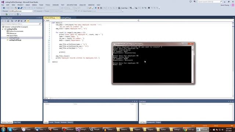Click the pin icon of Solution Explorer panel
The image size is (235, 132).
pyautogui.click(x=39, y=18)
